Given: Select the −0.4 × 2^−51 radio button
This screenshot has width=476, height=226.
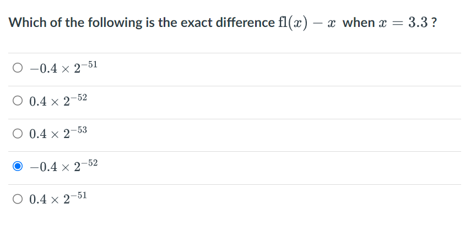Looking at the screenshot, I should 18,69.
